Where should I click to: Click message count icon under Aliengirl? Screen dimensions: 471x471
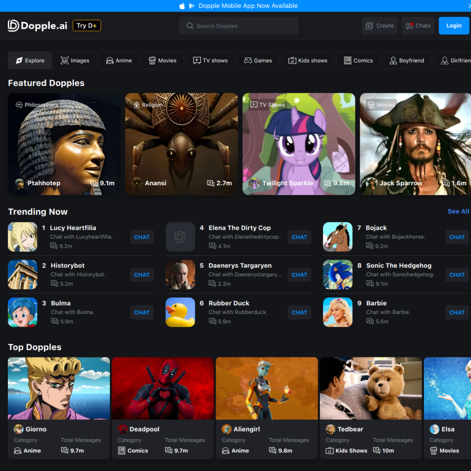coord(273,450)
